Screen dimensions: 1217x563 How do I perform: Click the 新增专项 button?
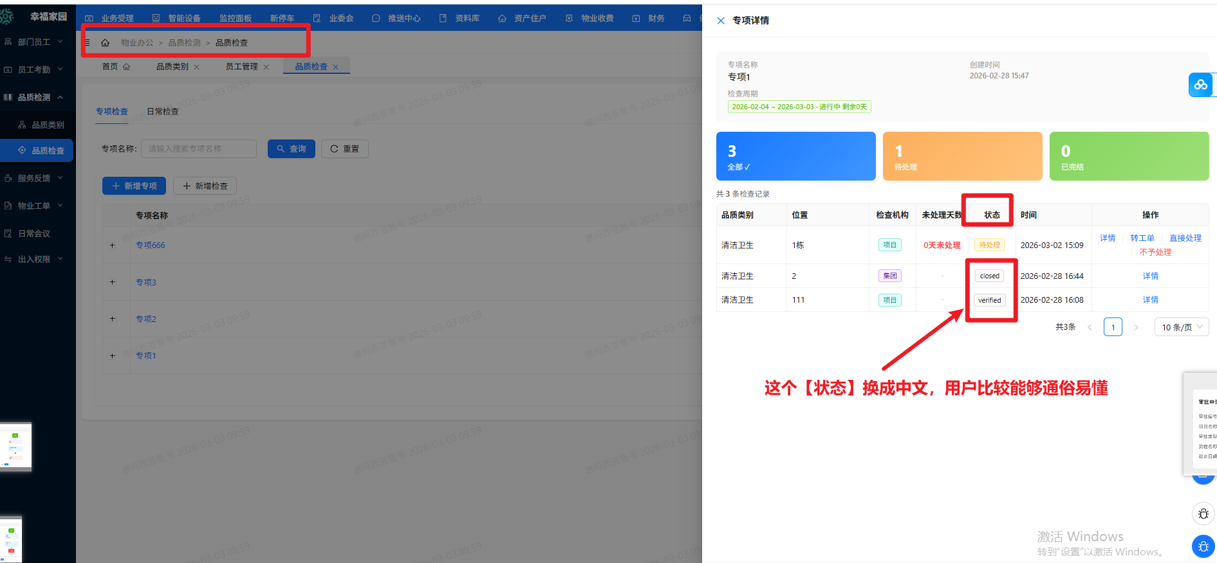[135, 186]
